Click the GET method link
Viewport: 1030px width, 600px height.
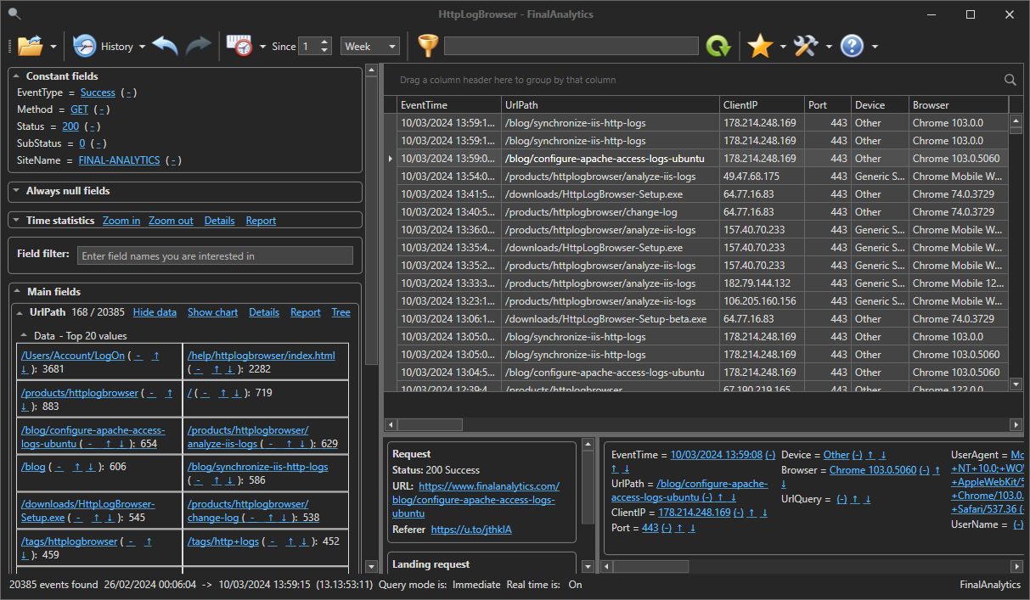pyautogui.click(x=79, y=109)
